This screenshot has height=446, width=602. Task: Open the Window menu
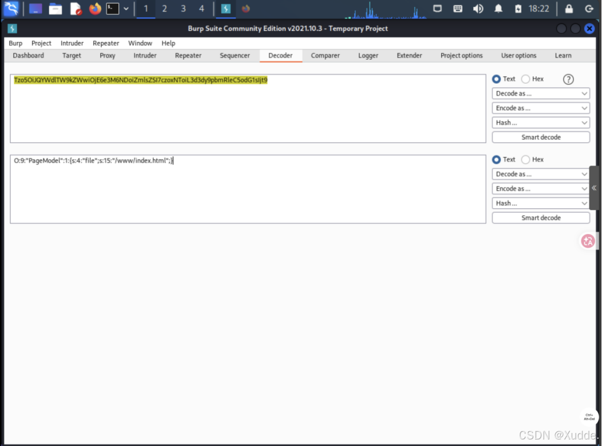coord(140,43)
